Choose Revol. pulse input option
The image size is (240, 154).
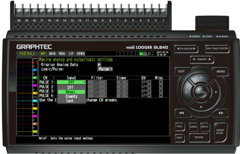[71, 92]
